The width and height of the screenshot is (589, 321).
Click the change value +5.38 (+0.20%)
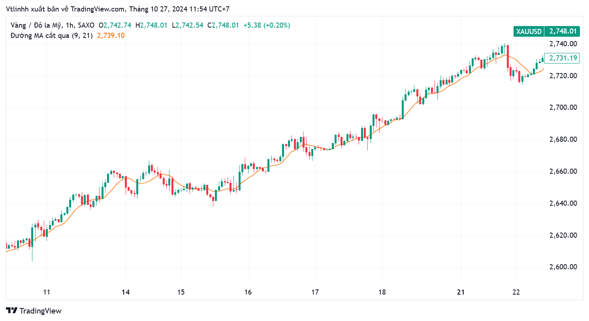[267, 25]
